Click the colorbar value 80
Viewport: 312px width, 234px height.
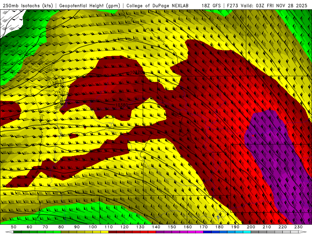click(61, 227)
